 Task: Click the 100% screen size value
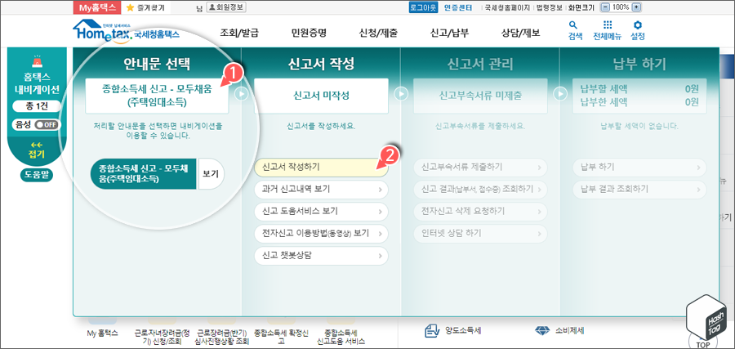[x=621, y=7]
